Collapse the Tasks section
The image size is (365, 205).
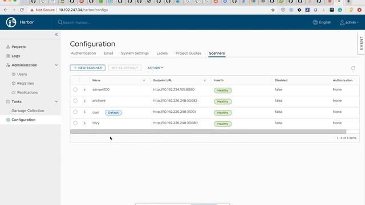[x=56, y=101]
